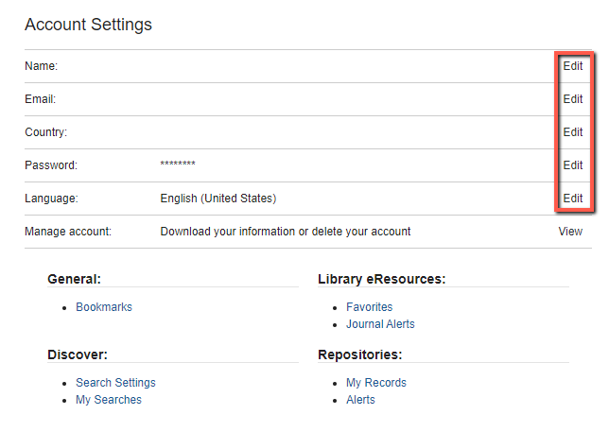Viewport: 609px width, 432px height.
Task: Open the Alerts link under Repositories
Action: click(360, 400)
